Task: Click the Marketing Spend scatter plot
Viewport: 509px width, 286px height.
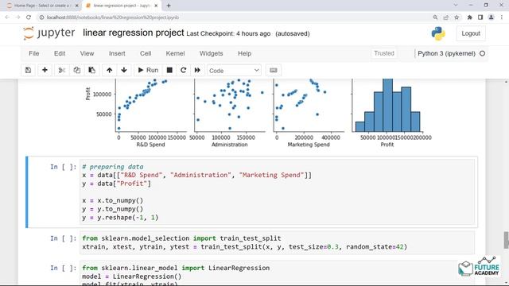Action: click(309, 106)
